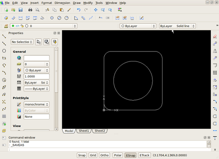The width and height of the screenshot is (219, 159).
Task: Switch to the Sheet1 layout tab
Action: (x=84, y=131)
